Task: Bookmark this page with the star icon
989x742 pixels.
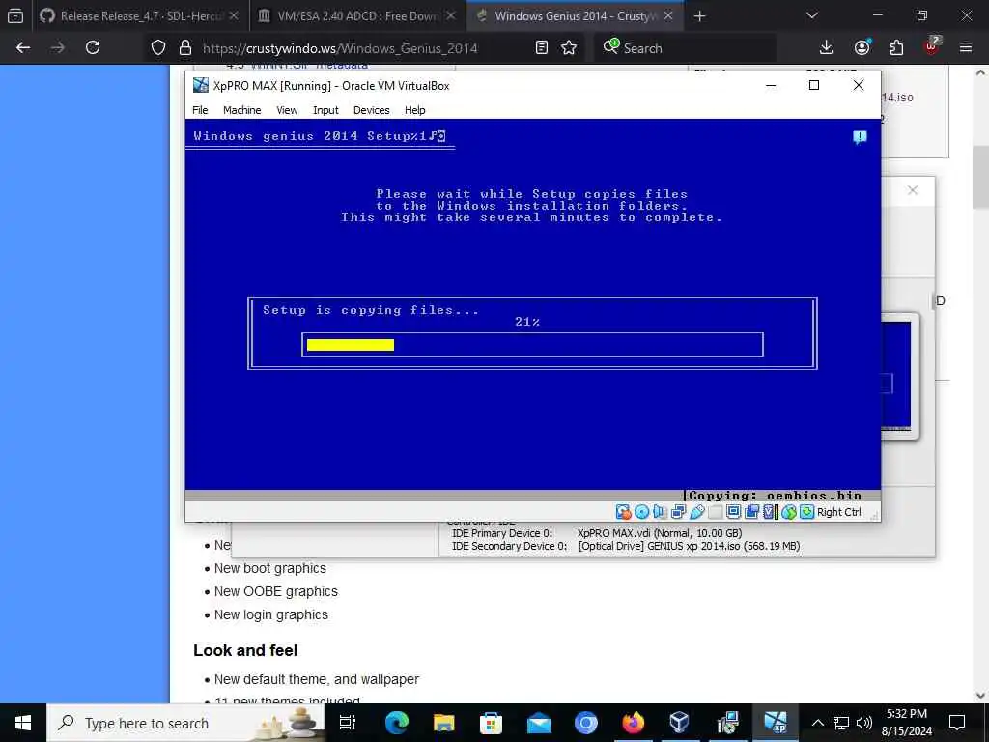Action: (x=569, y=47)
